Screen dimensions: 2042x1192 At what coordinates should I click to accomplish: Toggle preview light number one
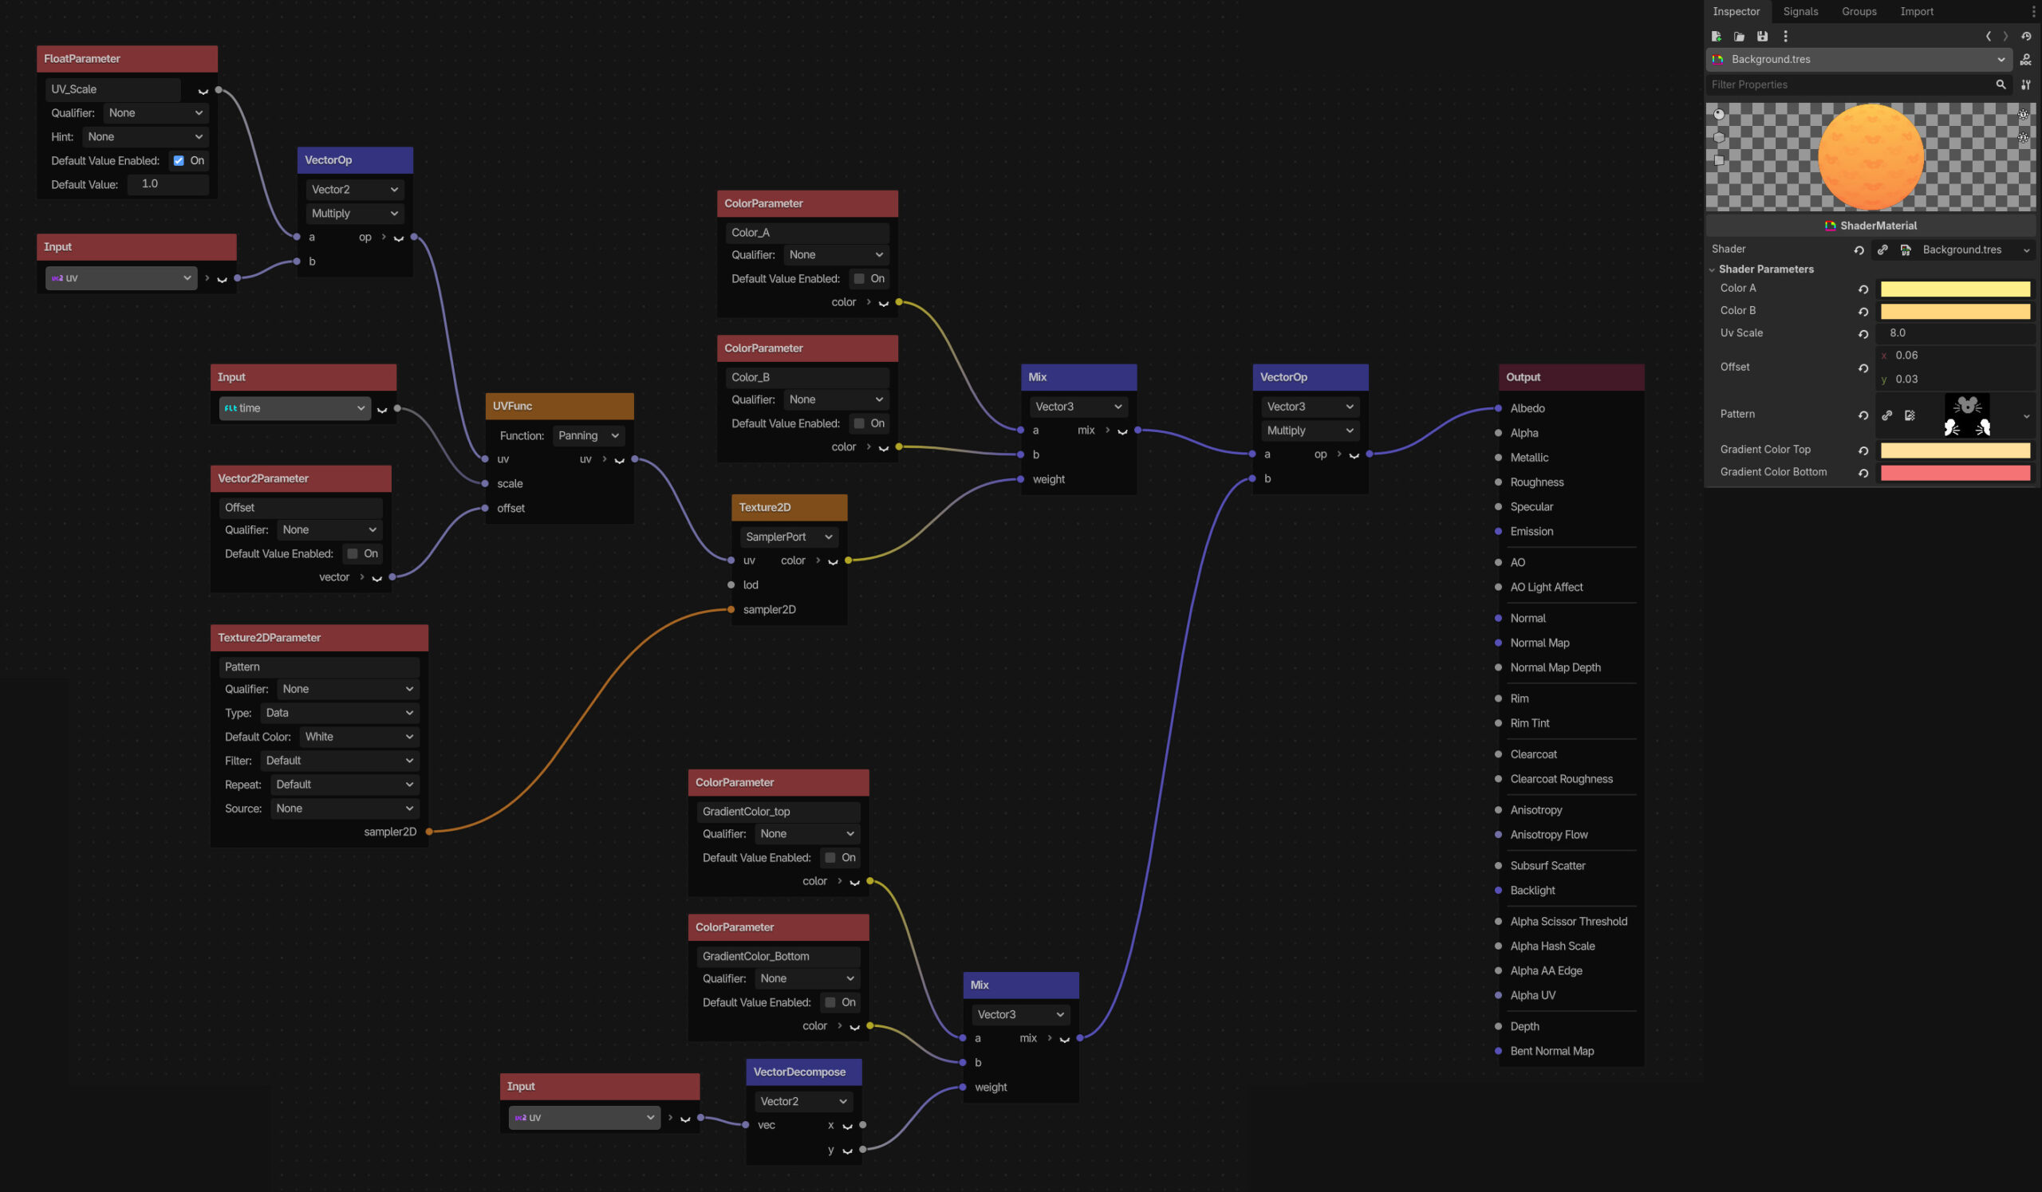tap(2024, 115)
